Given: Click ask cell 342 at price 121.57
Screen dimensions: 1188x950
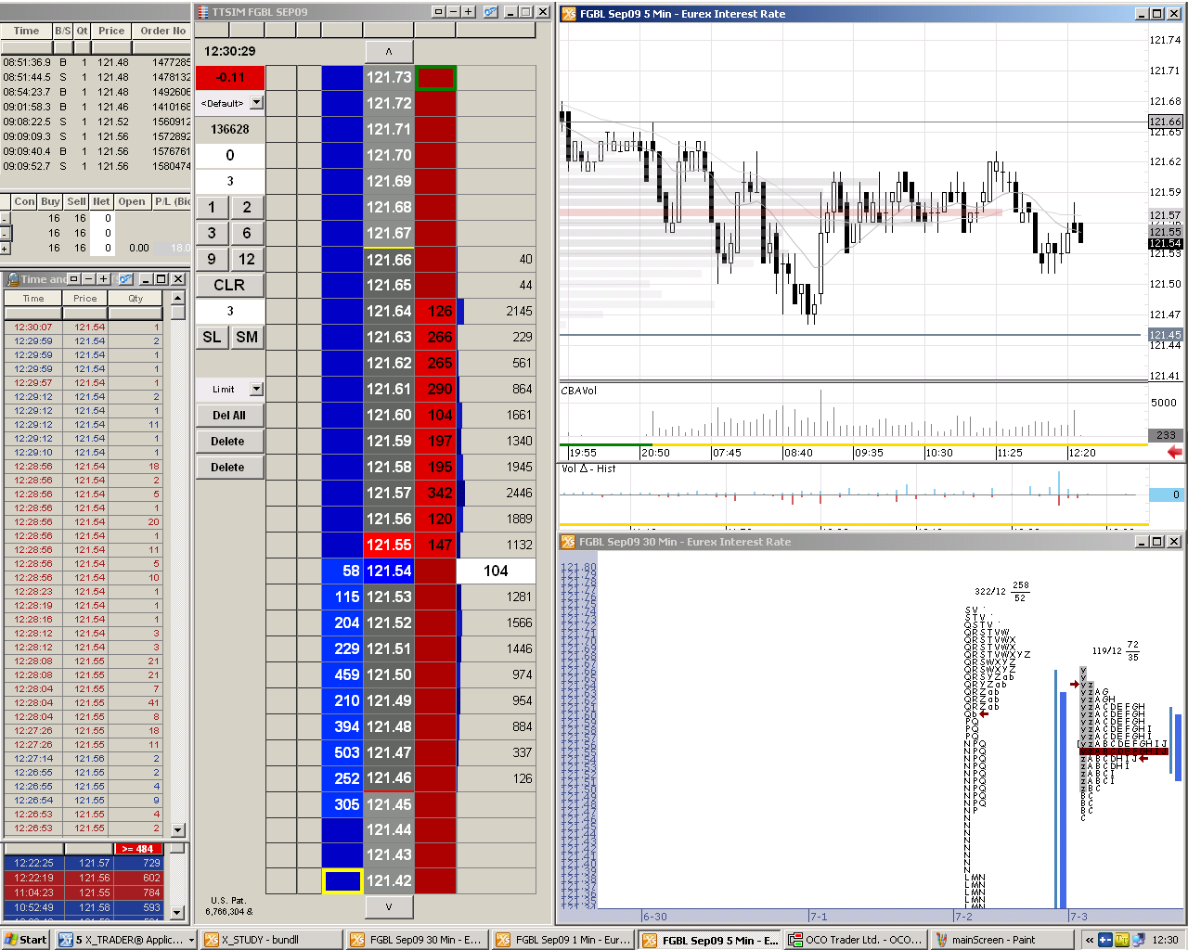Looking at the screenshot, I should click(435, 493).
